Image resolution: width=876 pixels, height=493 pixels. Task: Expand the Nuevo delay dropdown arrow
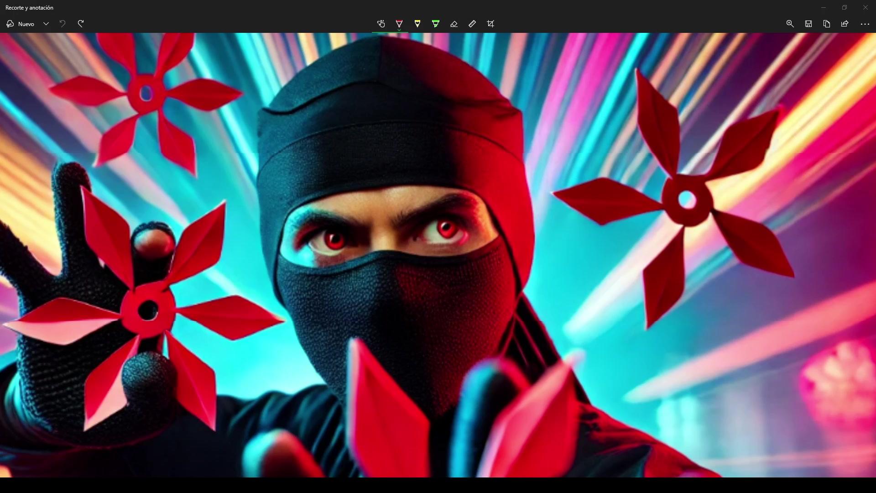46,24
